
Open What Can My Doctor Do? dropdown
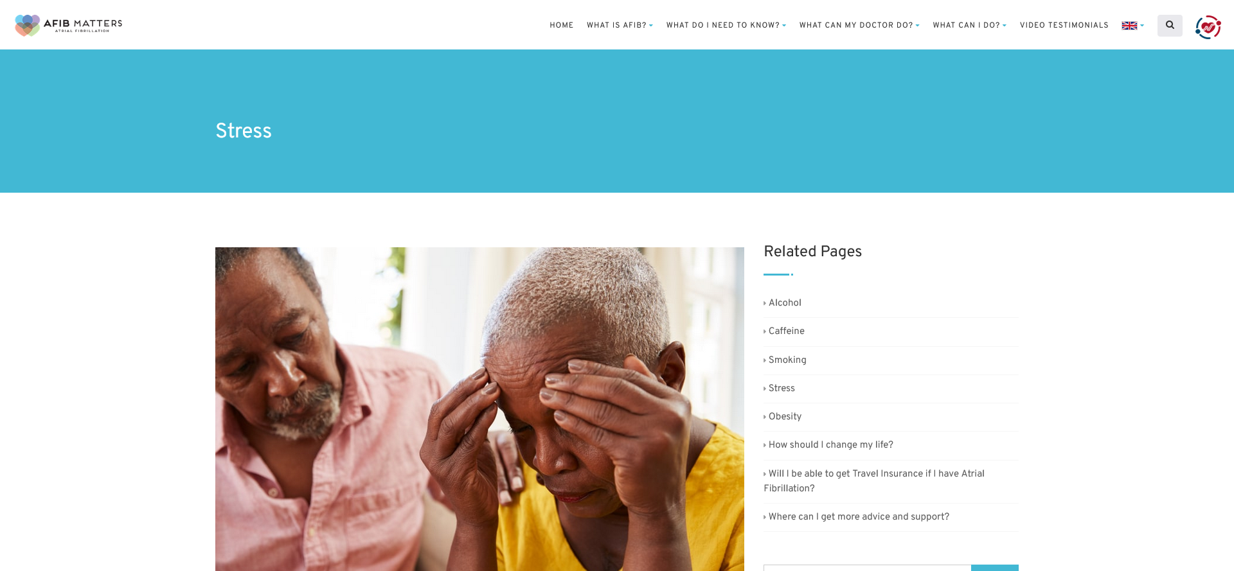pos(859,25)
